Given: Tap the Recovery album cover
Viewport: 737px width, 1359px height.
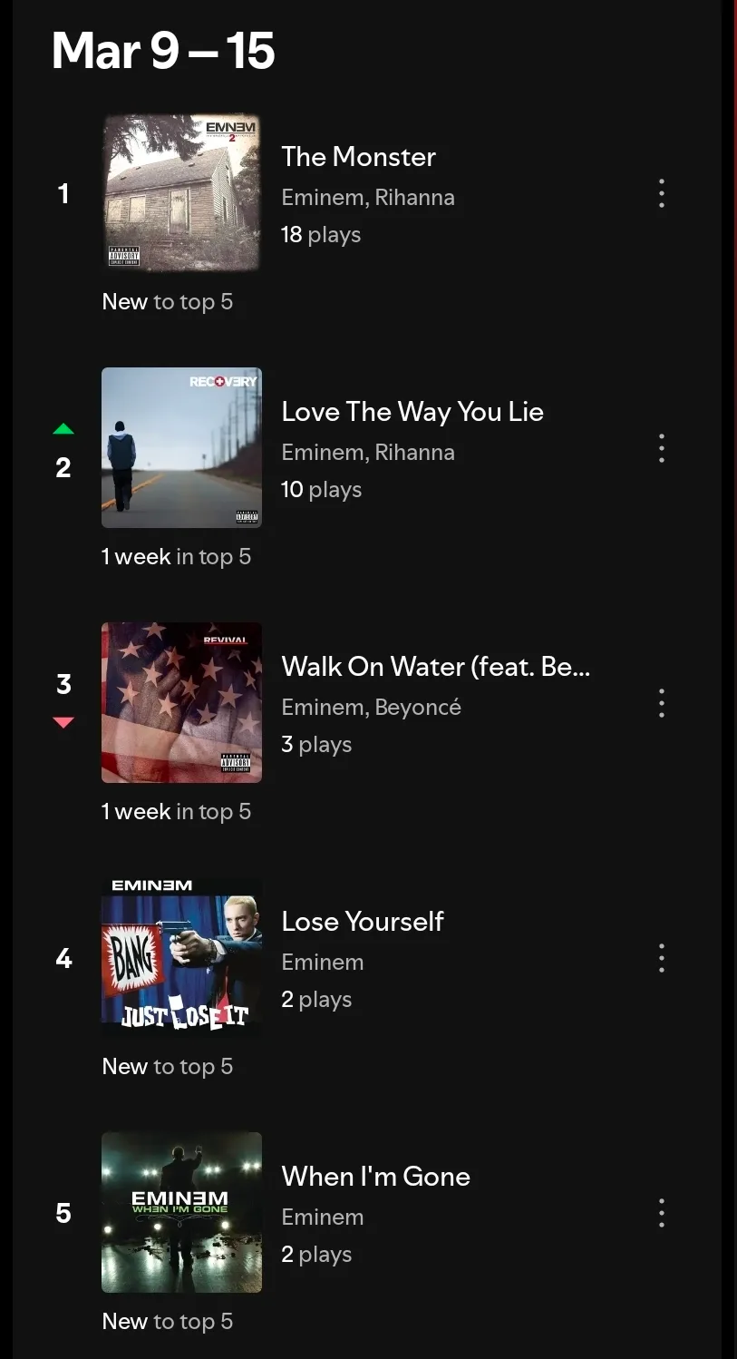Looking at the screenshot, I should point(181,447).
